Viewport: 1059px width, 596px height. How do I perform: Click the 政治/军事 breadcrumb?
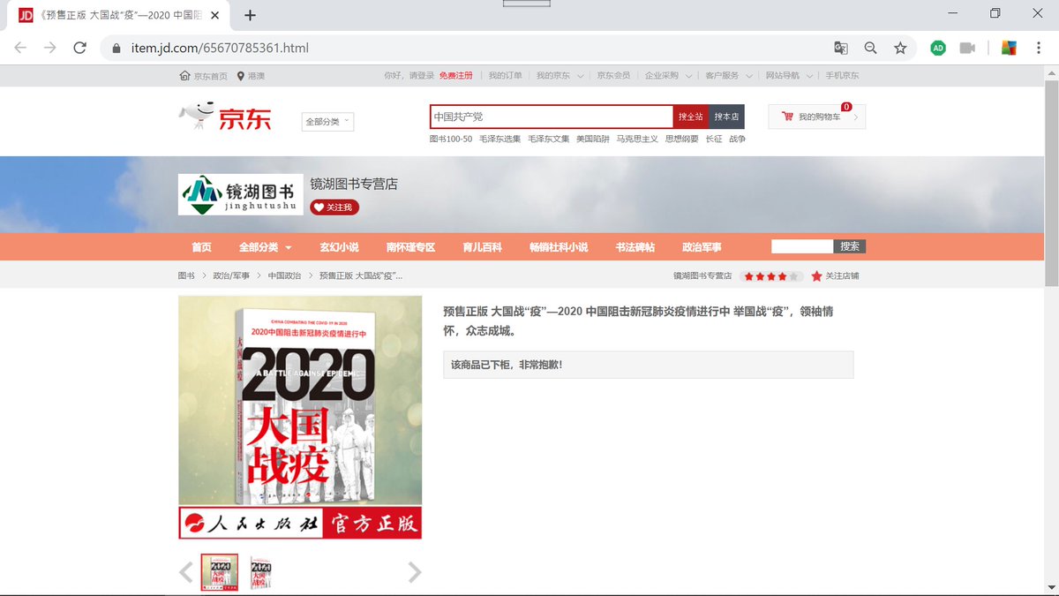[x=231, y=276]
